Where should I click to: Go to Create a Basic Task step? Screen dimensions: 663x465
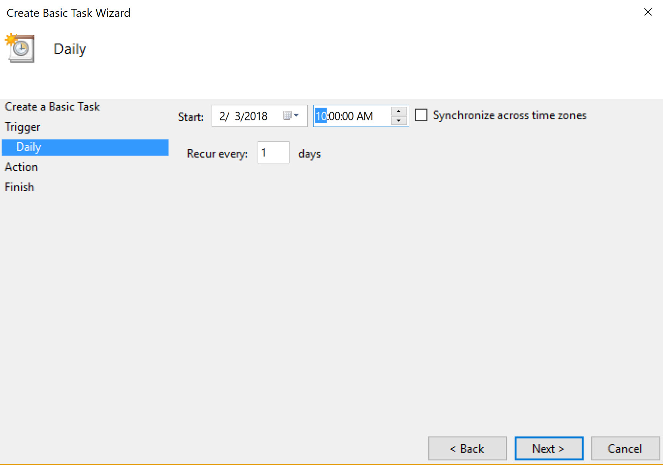pyautogui.click(x=52, y=107)
